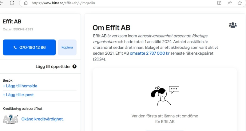Activate the read aloud icon
The height and width of the screenshot is (131, 246).
tap(229, 3)
